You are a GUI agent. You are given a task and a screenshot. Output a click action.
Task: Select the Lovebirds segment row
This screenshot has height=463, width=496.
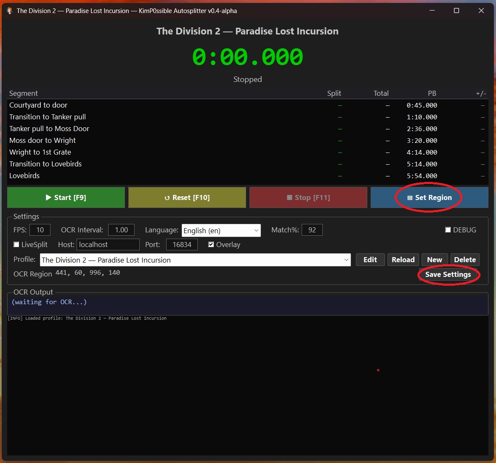(x=248, y=176)
